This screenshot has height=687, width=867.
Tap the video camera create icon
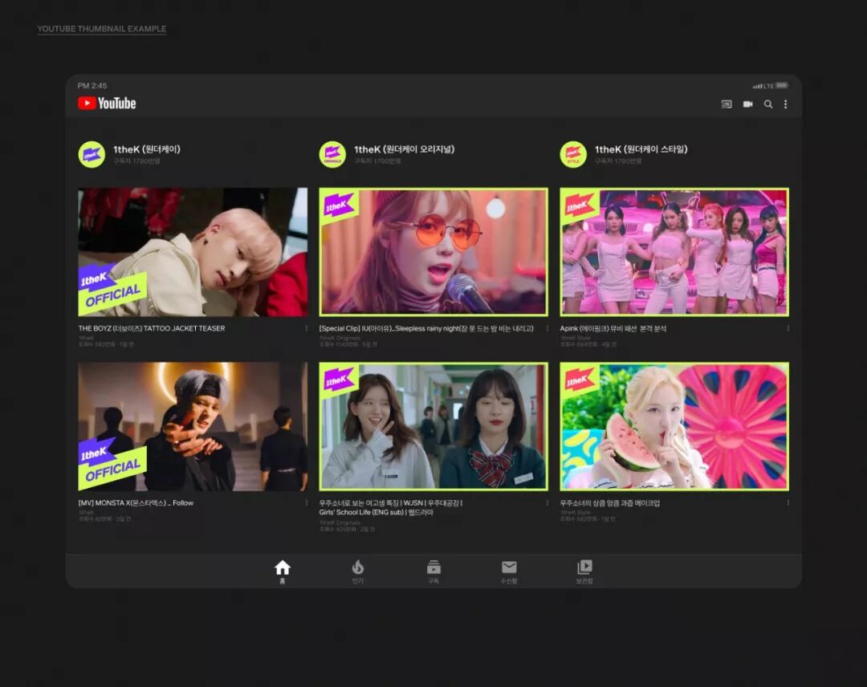[x=747, y=104]
